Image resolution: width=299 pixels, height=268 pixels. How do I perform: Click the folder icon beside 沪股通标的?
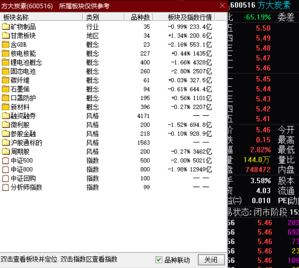(x=6, y=143)
